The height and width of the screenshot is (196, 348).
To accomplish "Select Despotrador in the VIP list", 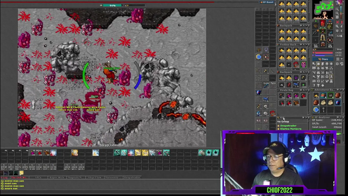I will (x=288, y=126).
